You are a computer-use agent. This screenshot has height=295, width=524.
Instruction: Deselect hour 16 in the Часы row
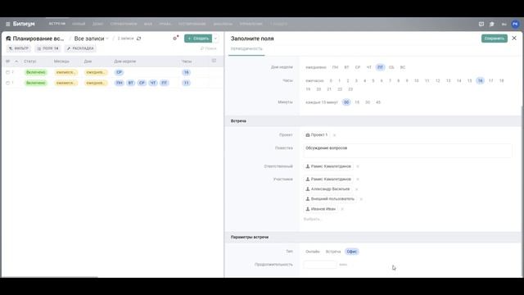click(x=481, y=81)
